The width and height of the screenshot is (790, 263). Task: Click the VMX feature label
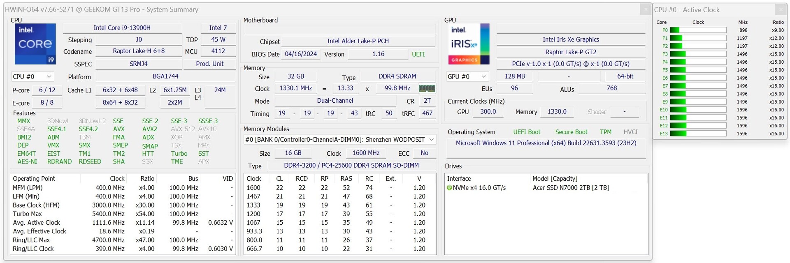(x=53, y=145)
